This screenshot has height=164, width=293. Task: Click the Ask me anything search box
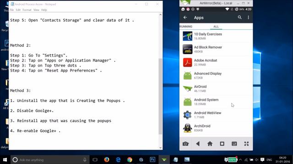(49, 160)
